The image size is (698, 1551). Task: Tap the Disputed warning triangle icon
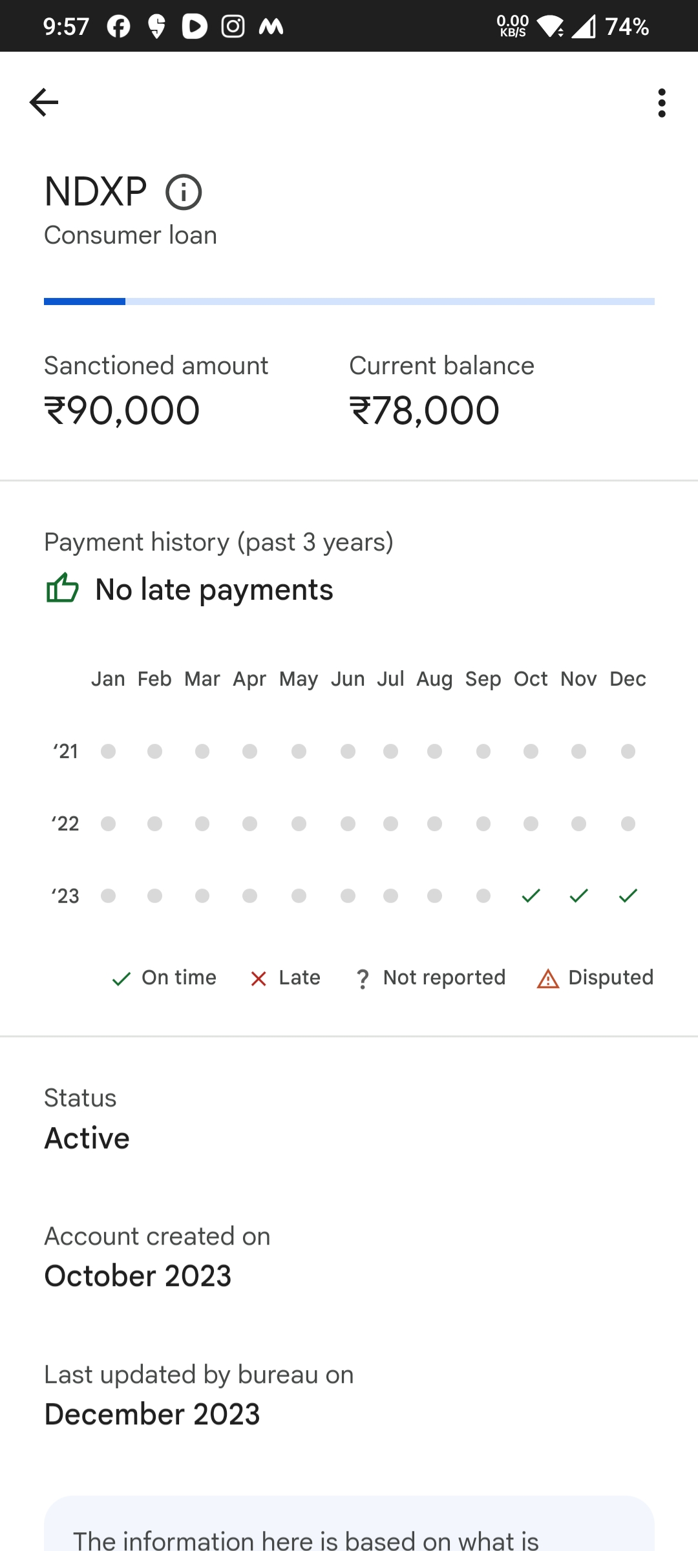[547, 979]
